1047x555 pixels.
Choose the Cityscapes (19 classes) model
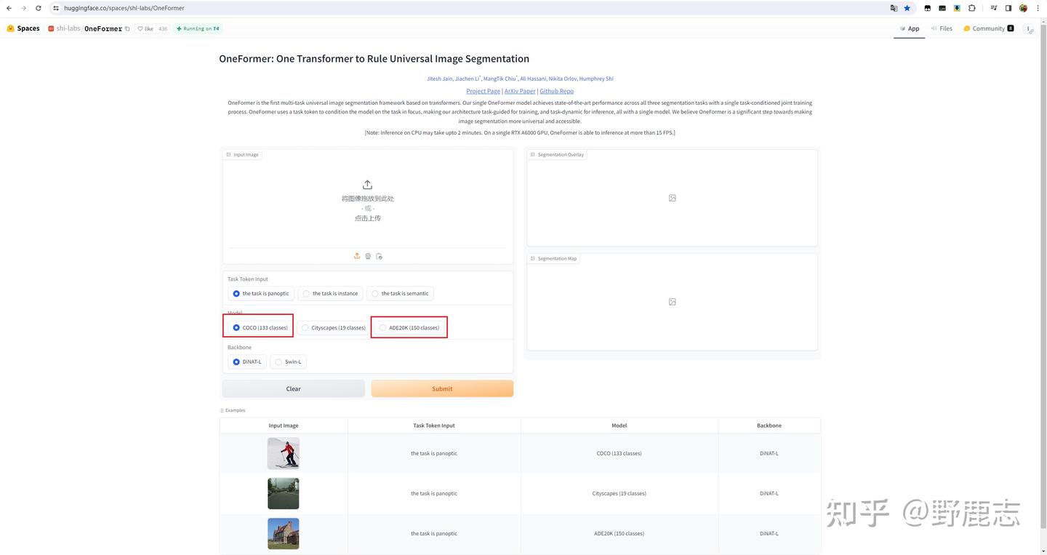click(x=333, y=327)
